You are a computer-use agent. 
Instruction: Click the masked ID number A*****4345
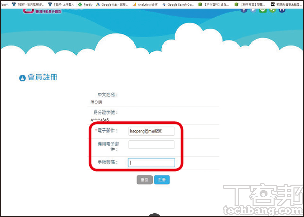point(100,120)
